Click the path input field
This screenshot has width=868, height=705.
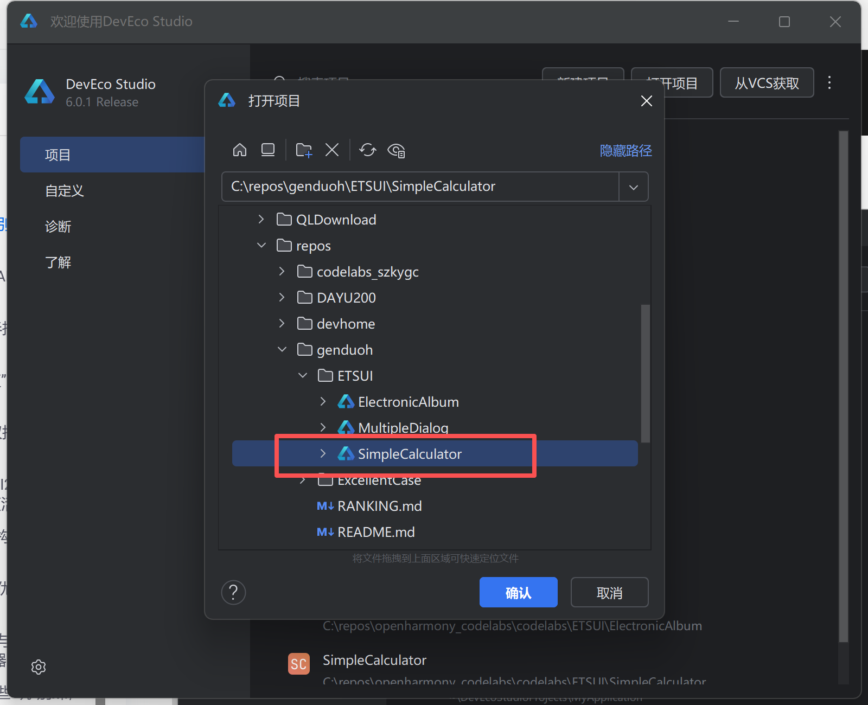pyautogui.click(x=420, y=187)
